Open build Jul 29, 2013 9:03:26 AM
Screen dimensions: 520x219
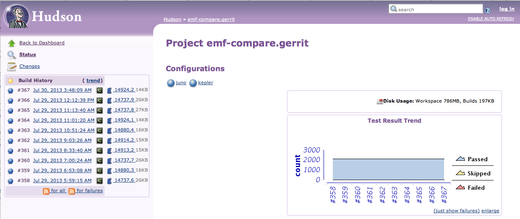point(62,140)
